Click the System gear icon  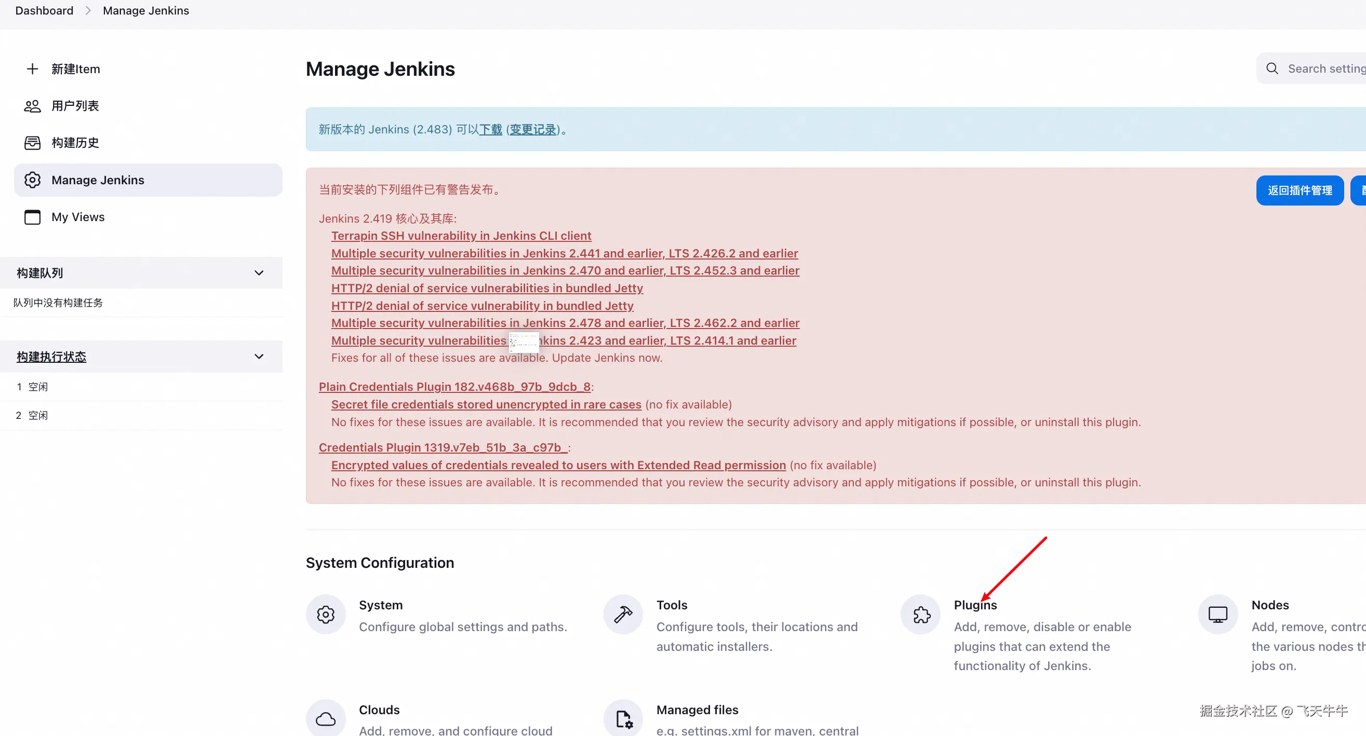coord(326,614)
